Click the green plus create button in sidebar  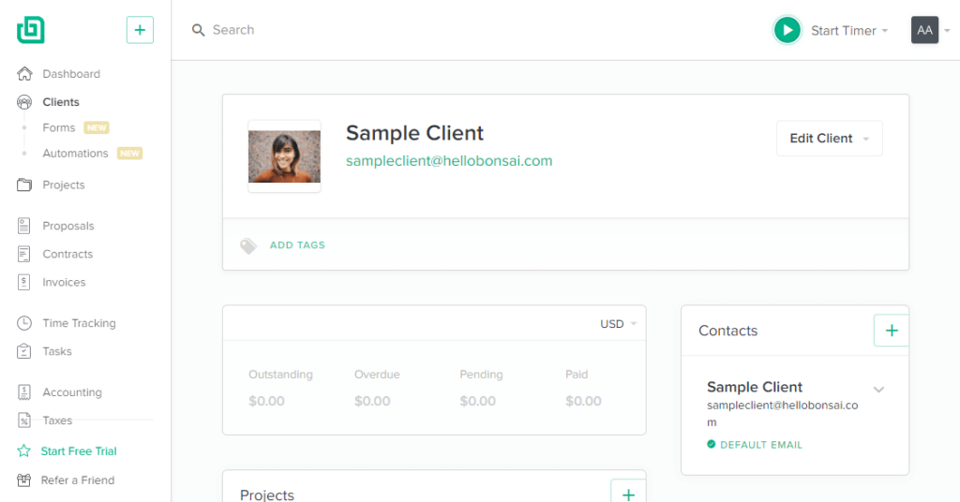click(x=141, y=30)
